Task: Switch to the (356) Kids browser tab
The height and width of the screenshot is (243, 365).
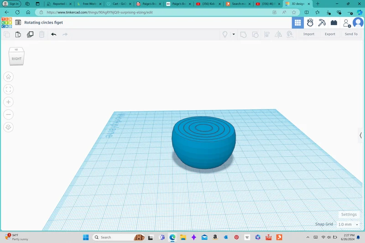Action: click(209, 4)
